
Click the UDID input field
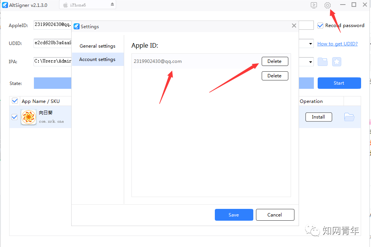[52, 43]
